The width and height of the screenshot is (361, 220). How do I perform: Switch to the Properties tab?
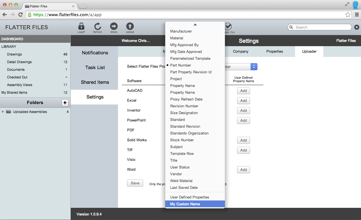point(274,52)
